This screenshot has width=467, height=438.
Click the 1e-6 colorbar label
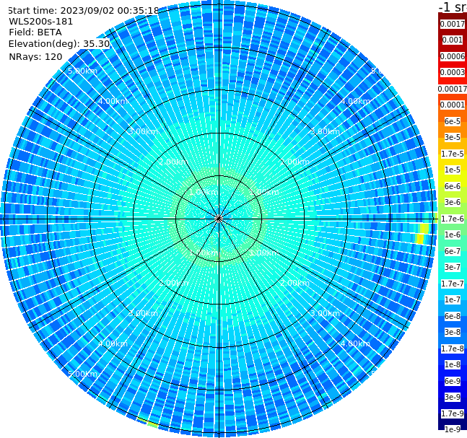pos(453,235)
